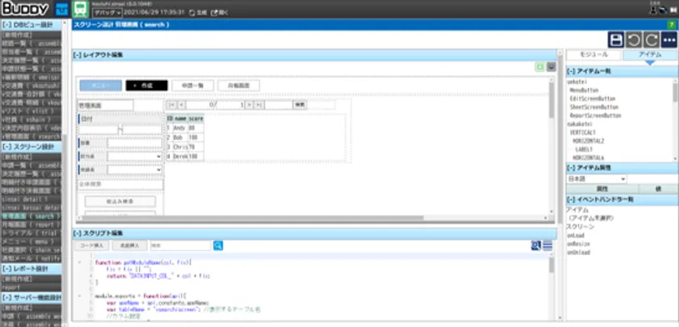Collapse the アイテム一覧 panel
This screenshot has height=327, width=679.
[x=571, y=71]
